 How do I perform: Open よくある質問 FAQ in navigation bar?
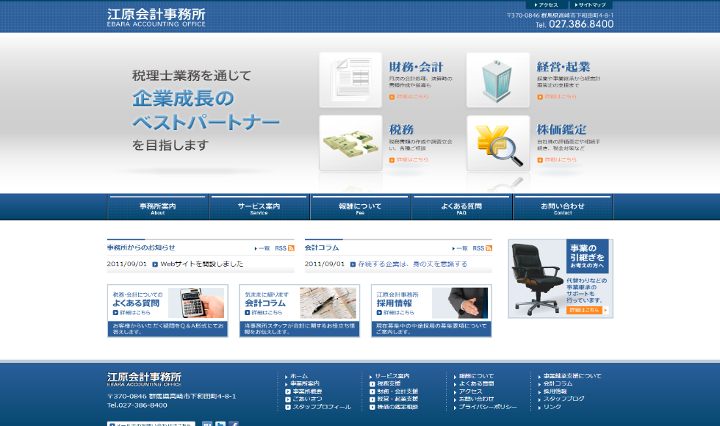pyautogui.click(x=461, y=208)
